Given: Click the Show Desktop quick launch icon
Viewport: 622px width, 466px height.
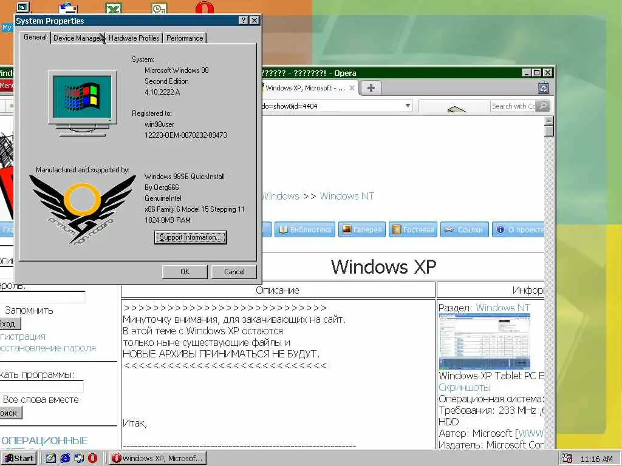Looking at the screenshot, I should tap(51, 458).
